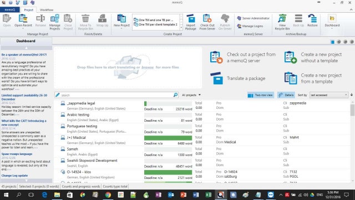This screenshot has height=200, width=355.
Task: Select the O-14924 - klos project
Action: [x=79, y=172]
